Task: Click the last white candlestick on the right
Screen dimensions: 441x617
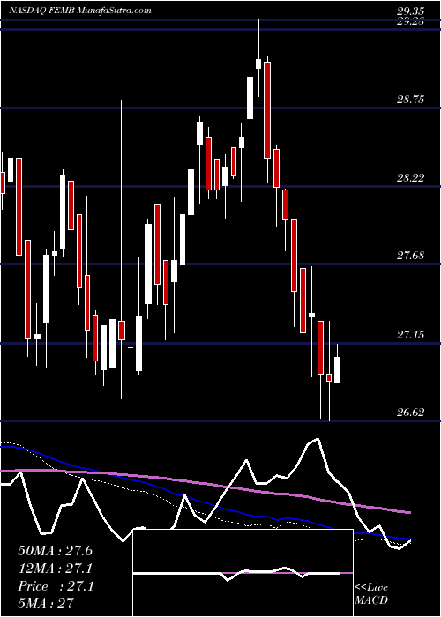Action: (x=338, y=370)
